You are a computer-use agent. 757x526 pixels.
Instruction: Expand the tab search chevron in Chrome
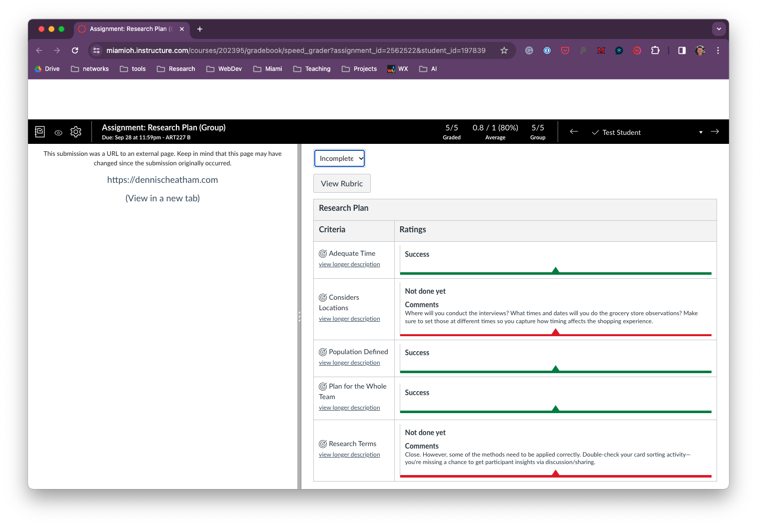tap(719, 29)
